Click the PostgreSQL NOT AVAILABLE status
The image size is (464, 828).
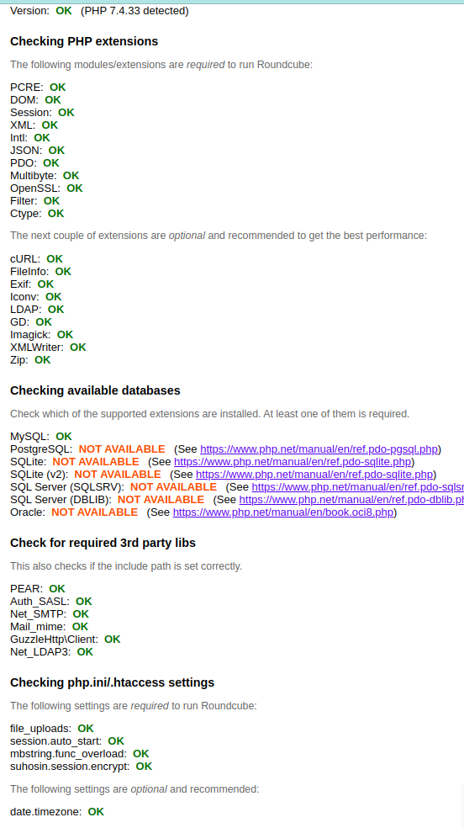pyautogui.click(x=122, y=449)
